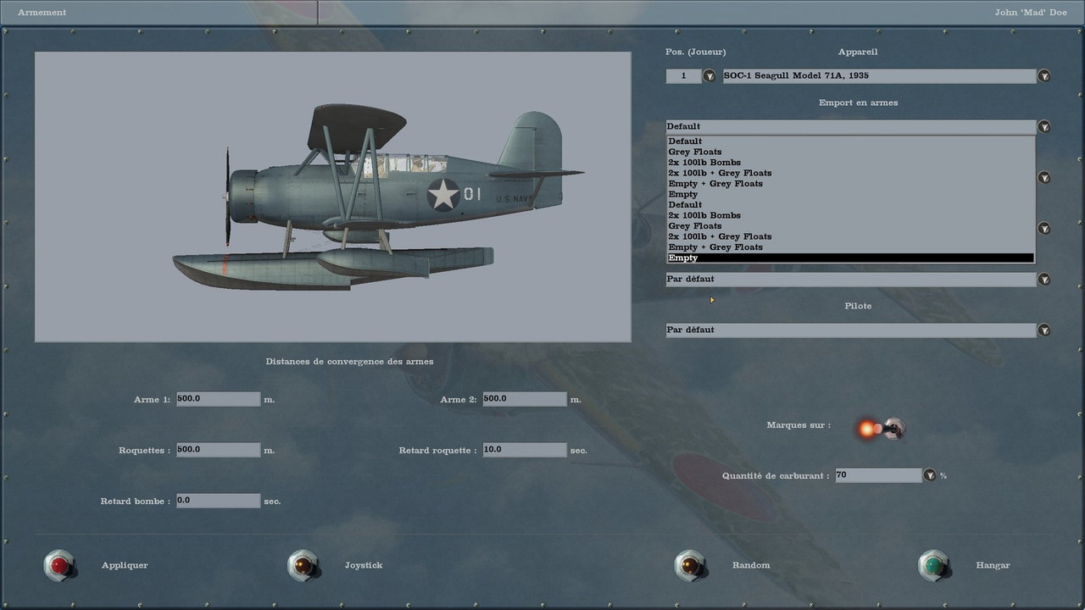Click the Default loadout combo field

coord(851,127)
